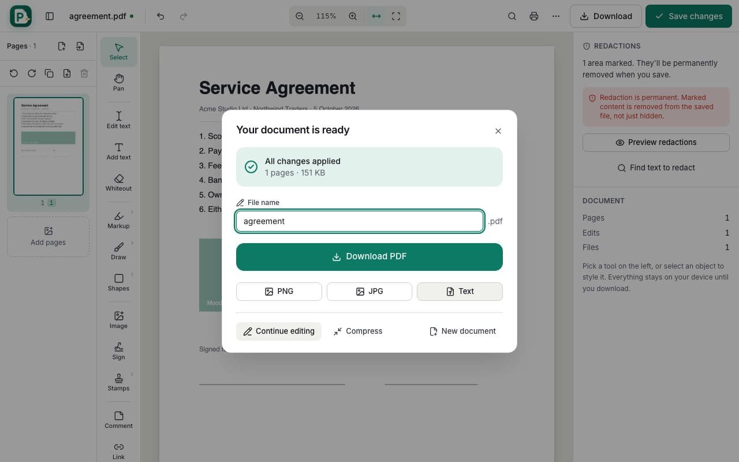
Task: Expand the Markup tool submenu arrow
Action: [132, 212]
